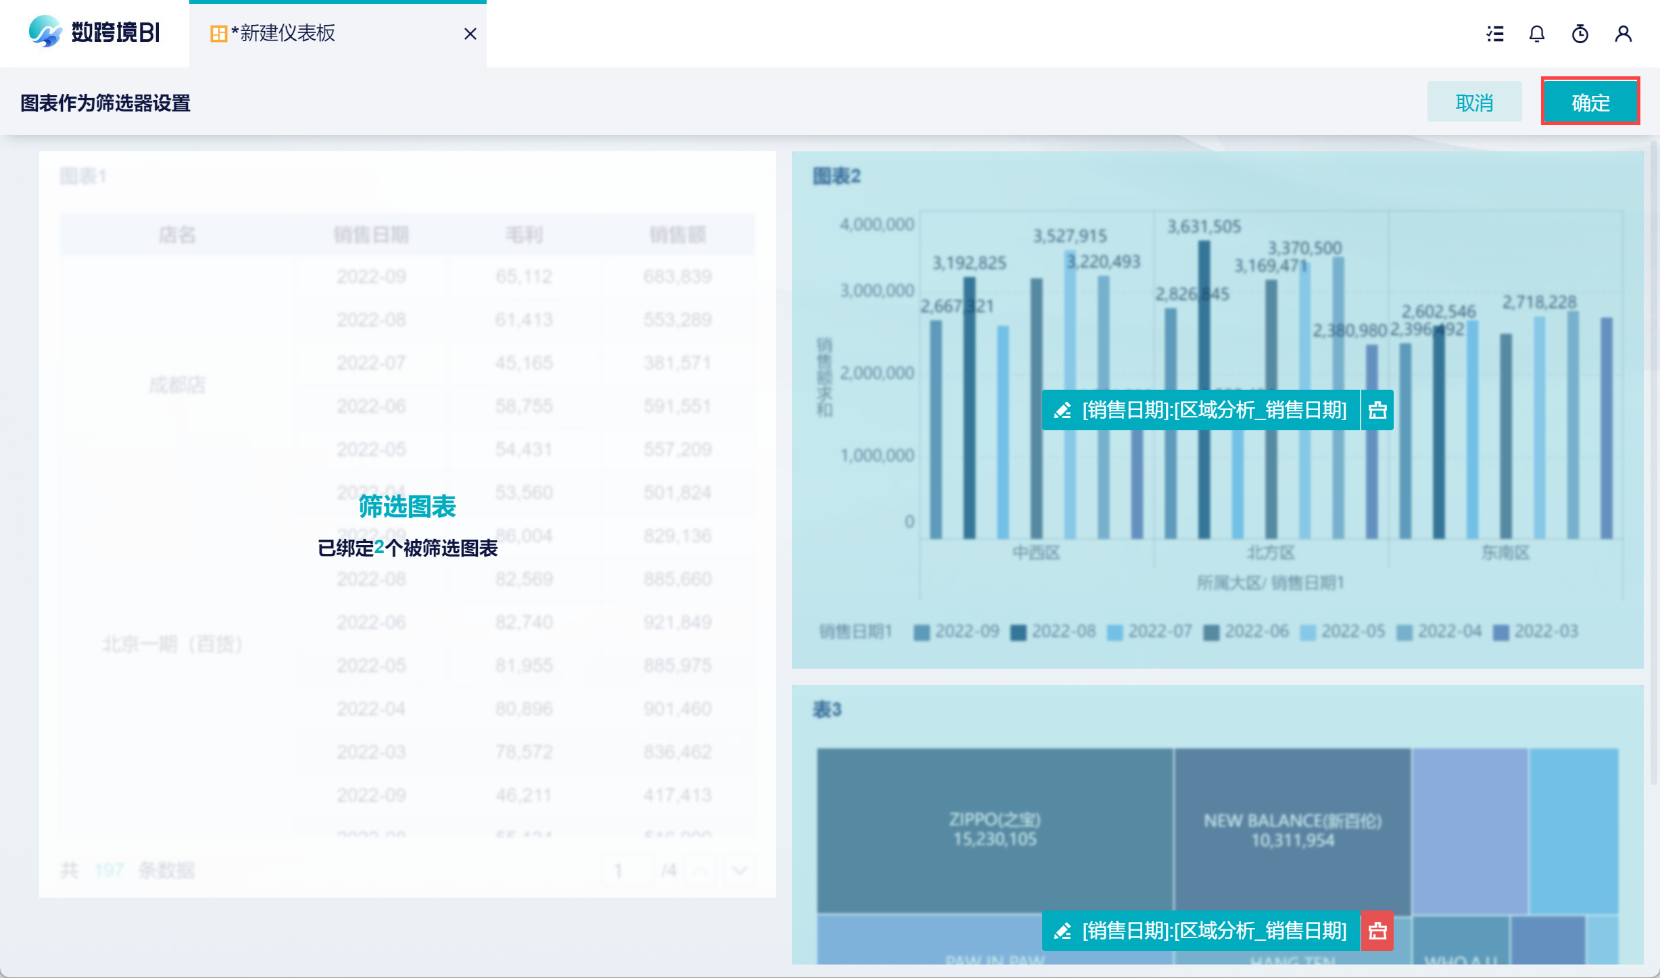Click the 筛选图表 filter chart label
1660x978 pixels.
point(407,507)
